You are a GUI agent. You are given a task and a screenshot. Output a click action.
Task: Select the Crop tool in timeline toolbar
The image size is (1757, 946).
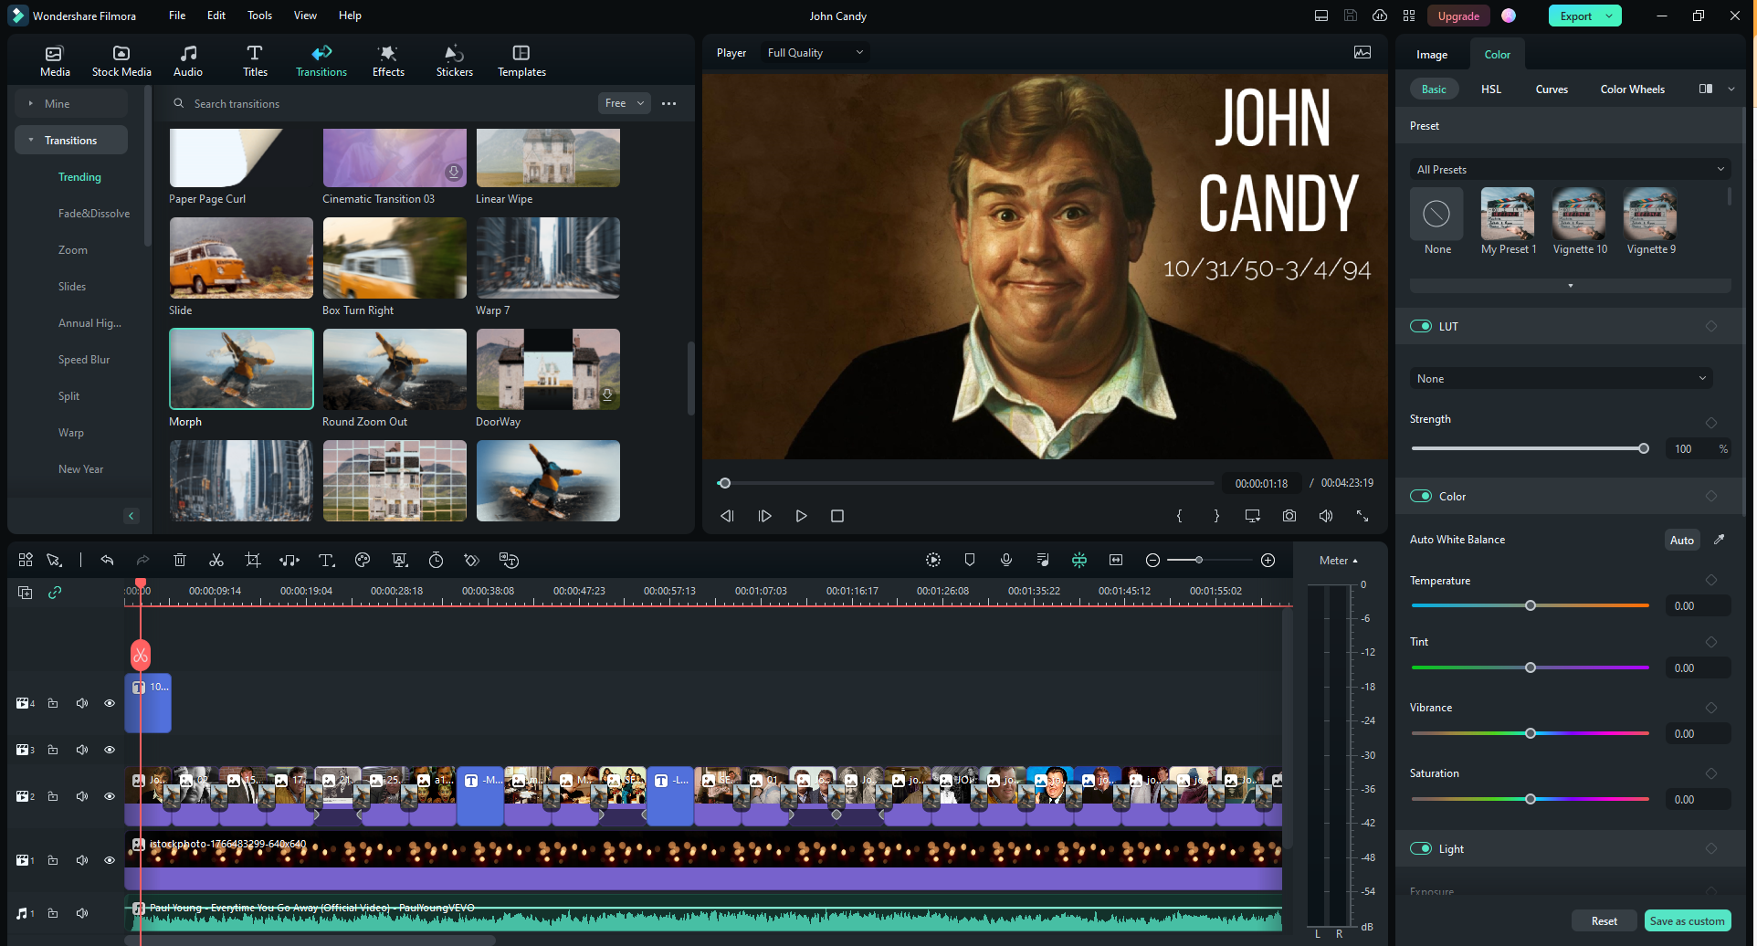(x=253, y=560)
